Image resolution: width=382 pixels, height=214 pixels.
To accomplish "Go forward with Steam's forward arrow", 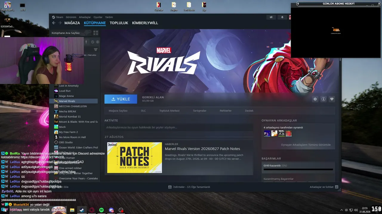I will click(60, 23).
